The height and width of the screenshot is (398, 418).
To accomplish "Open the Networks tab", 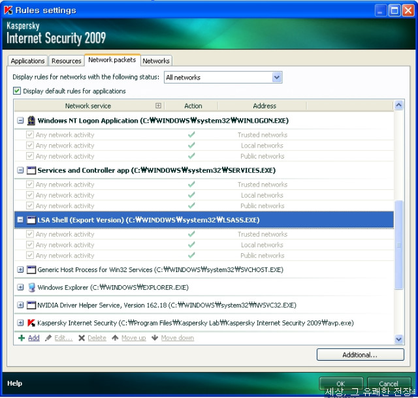I will pos(156,61).
